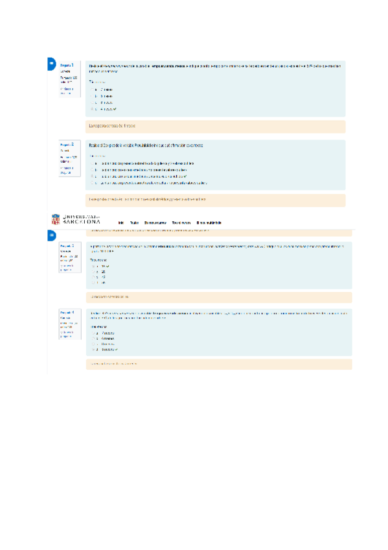Flag Pregunta 4 using its mark question link
Viewport: 388px width, 550px height.
click(67, 334)
